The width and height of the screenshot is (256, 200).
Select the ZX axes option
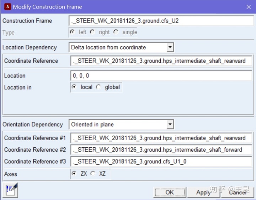point(74,174)
